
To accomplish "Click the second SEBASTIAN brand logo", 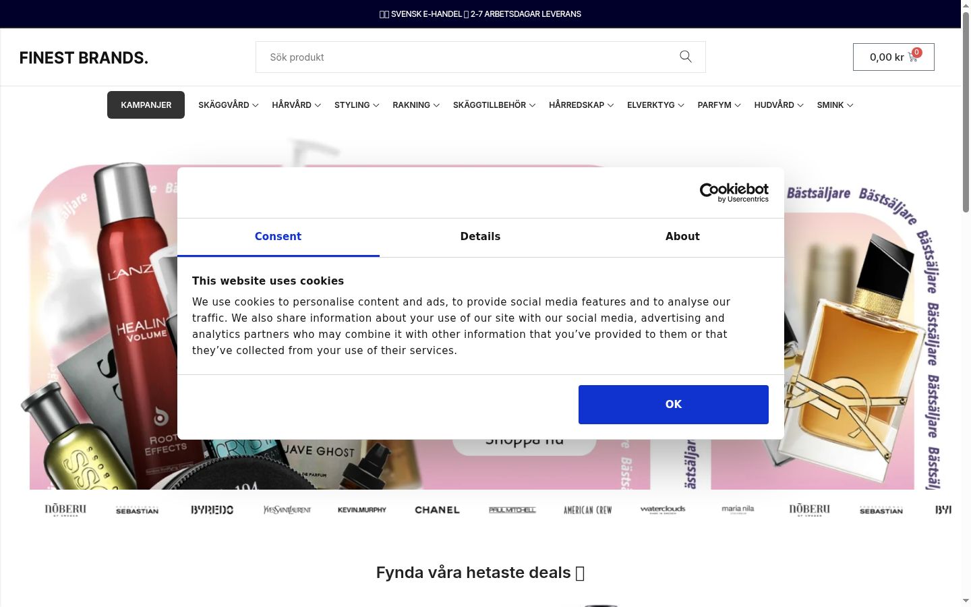I will (881, 510).
